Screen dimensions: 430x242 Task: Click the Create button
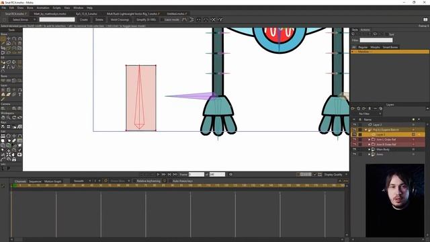click(x=83, y=19)
